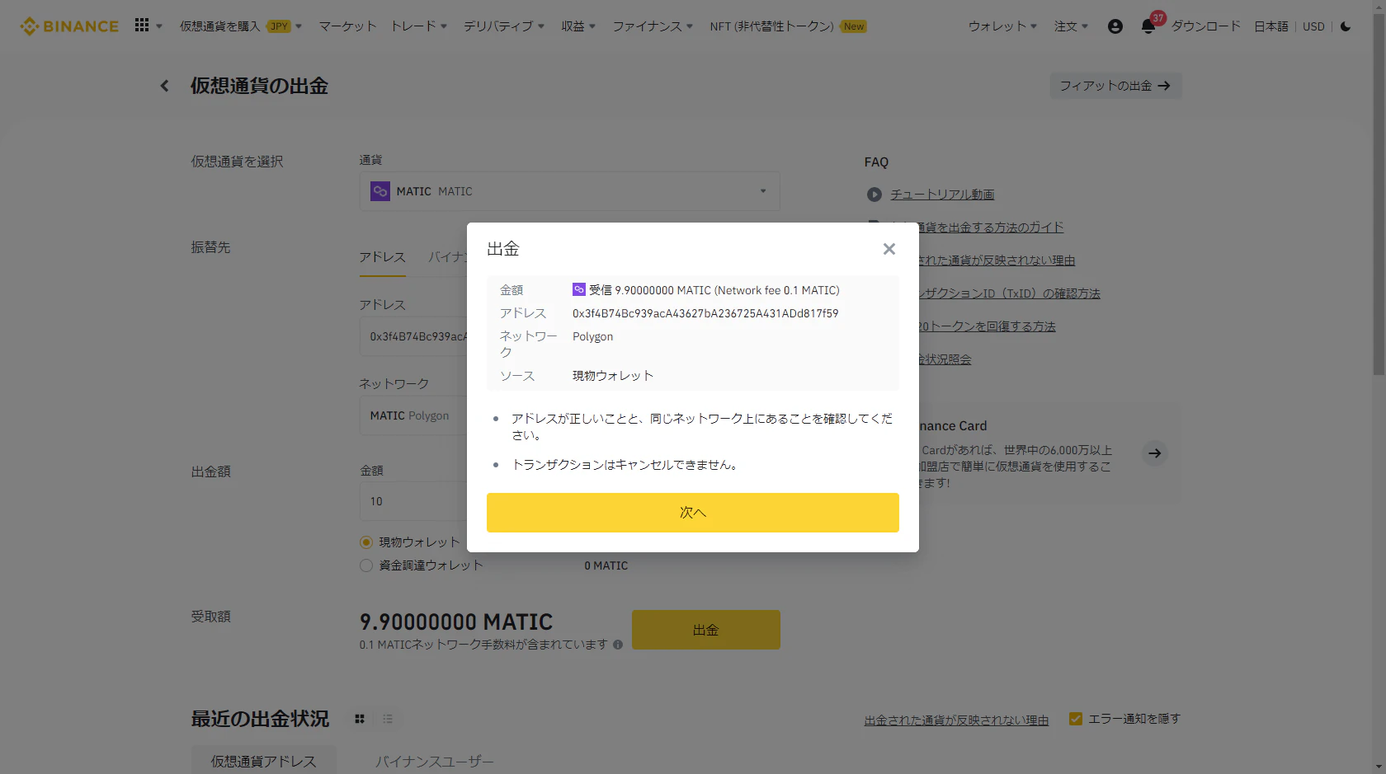Click the 9.90000000 MATIC received amount
The width and height of the screenshot is (1386, 774).
[456, 622]
